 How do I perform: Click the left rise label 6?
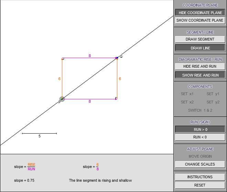60,79
